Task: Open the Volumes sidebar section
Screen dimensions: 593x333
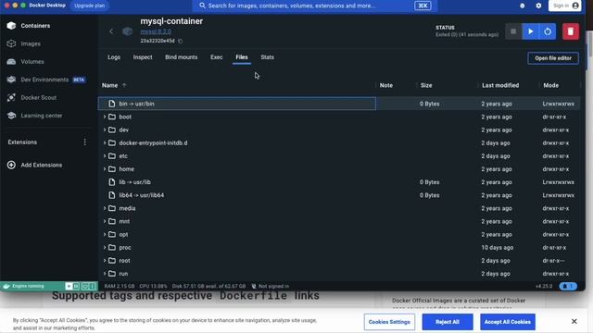Action: pos(25,62)
